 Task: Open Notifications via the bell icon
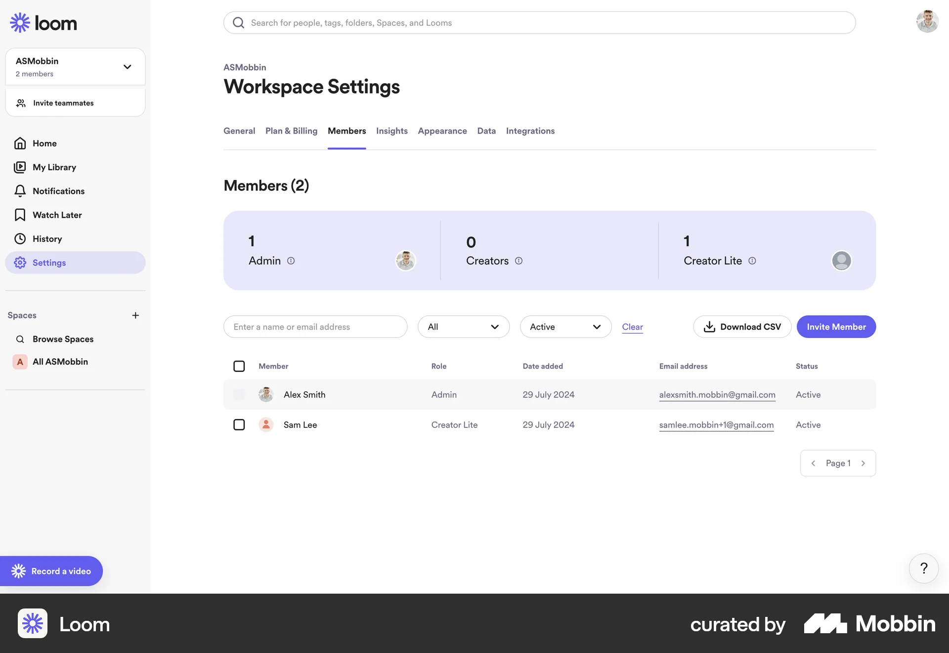point(20,191)
